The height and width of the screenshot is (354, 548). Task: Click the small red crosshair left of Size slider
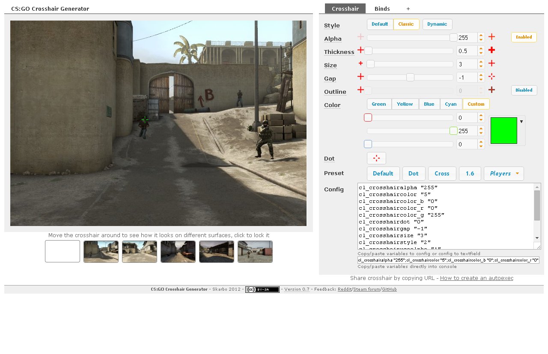click(360, 63)
